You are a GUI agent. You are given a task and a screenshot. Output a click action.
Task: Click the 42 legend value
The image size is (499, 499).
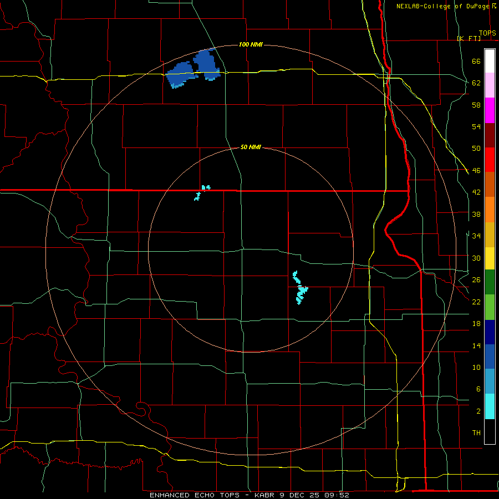click(476, 192)
